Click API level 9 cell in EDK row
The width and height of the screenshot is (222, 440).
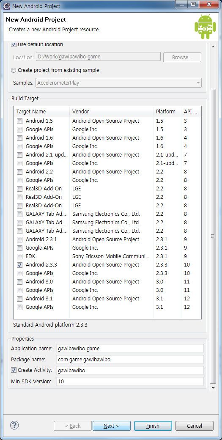(186, 256)
